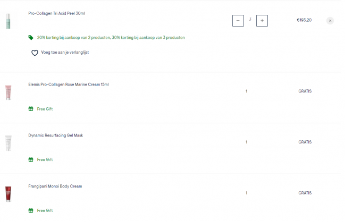Open Frangipani Monoi Body Cream product

(x=55, y=186)
